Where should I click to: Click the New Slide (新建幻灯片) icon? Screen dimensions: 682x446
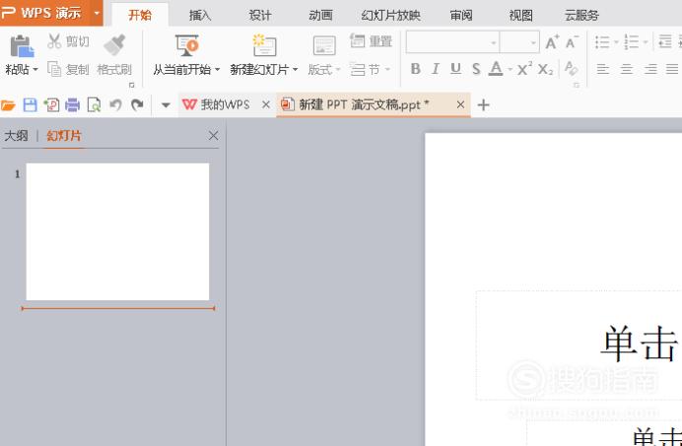[x=264, y=45]
